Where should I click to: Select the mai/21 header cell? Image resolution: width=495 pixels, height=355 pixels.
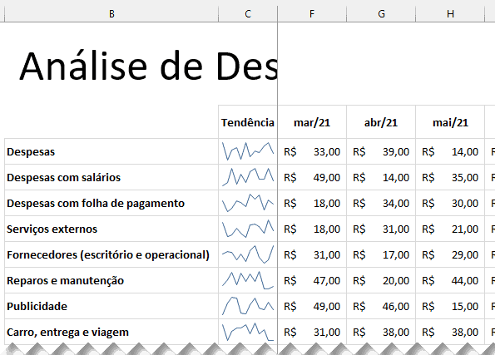click(450, 122)
